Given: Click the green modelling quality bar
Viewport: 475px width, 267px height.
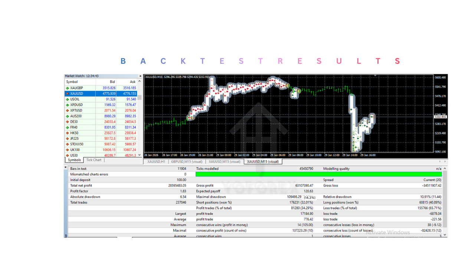Looking at the screenshot, I should click(318, 174).
